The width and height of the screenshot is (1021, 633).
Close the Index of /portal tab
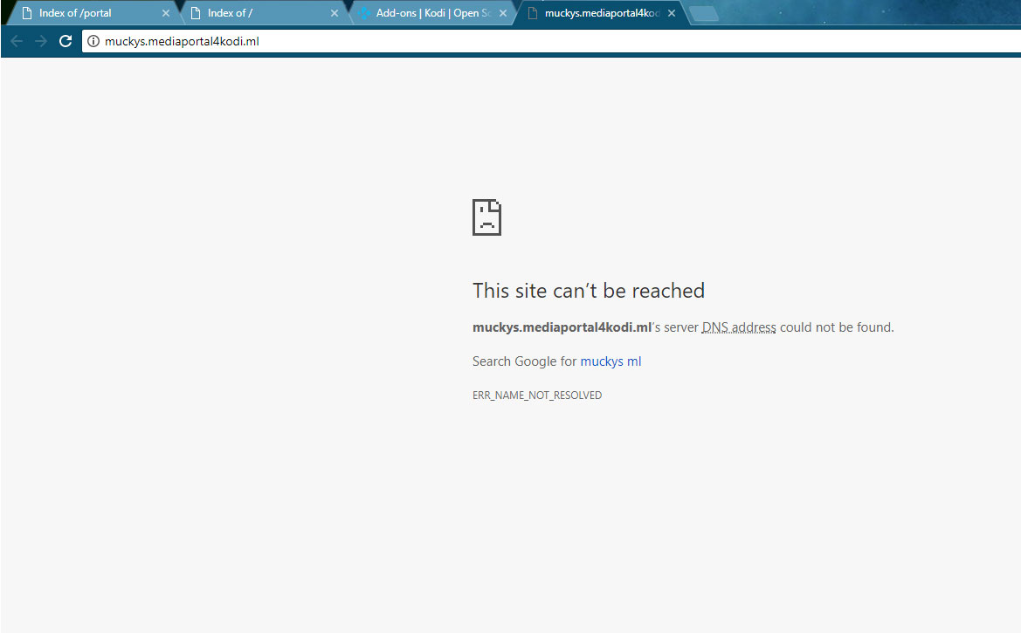(165, 13)
